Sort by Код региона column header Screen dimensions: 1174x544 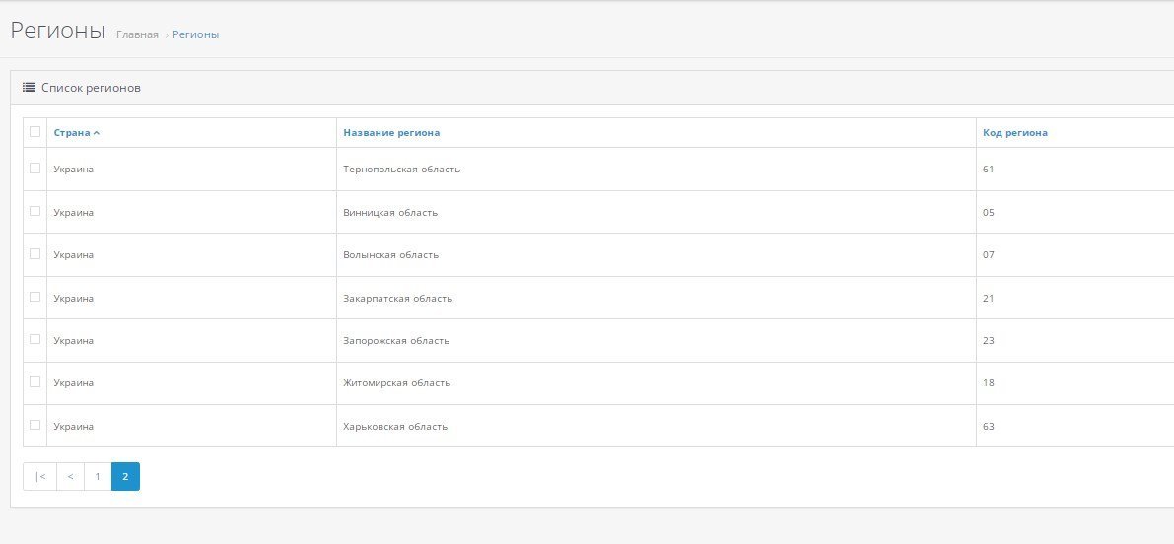pyautogui.click(x=1015, y=133)
